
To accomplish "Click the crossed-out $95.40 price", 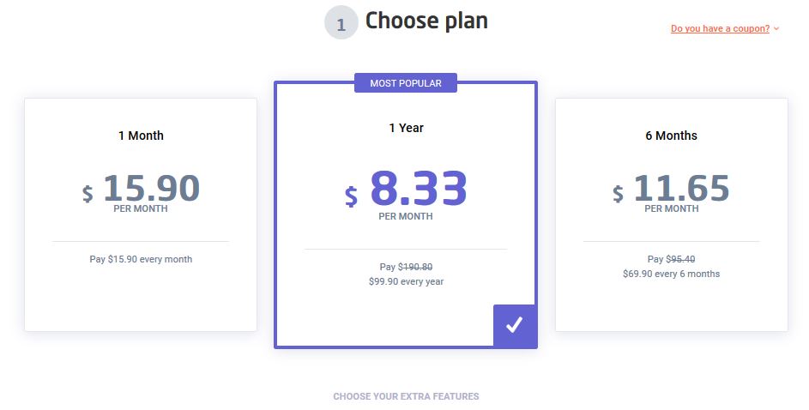I will [x=680, y=259].
